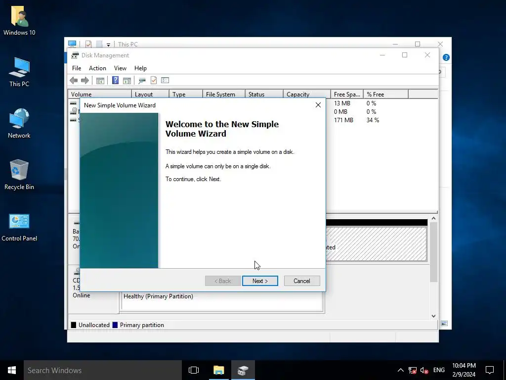Click the File Explorer taskbar icon
Screen dimensions: 506x380
point(218,370)
